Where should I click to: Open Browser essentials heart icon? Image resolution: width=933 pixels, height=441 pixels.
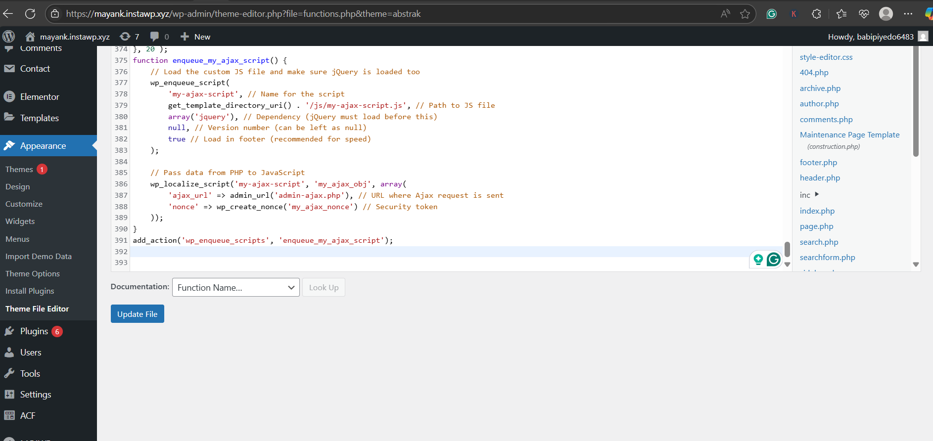tap(864, 14)
